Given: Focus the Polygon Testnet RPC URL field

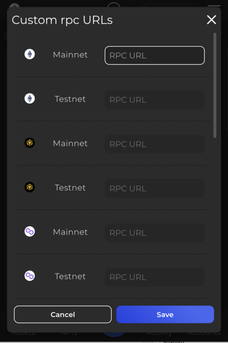Looking at the screenshot, I should 155,277.
